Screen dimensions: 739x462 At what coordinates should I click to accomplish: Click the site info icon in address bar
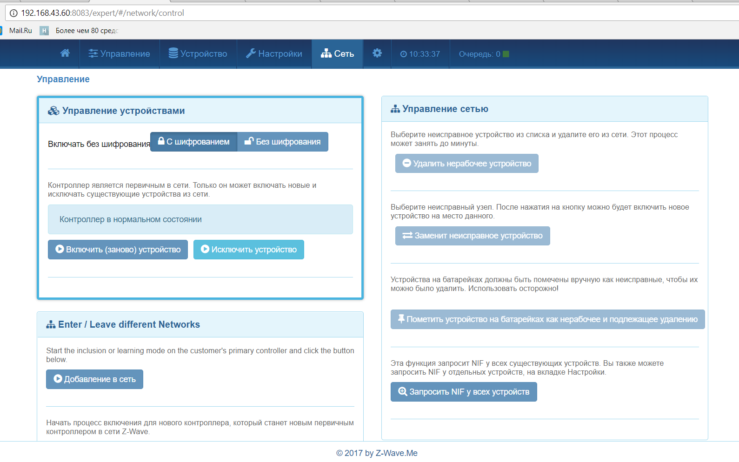(x=13, y=13)
